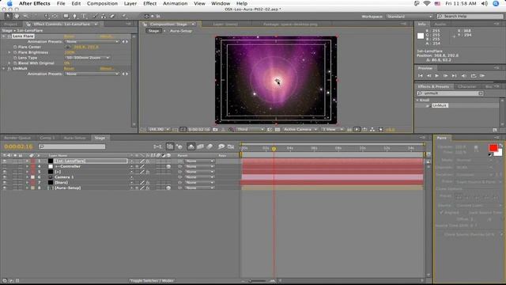Select the Clone Stamp tool
Image resolution: width=506 pixels, height=285 pixels.
(104, 16)
